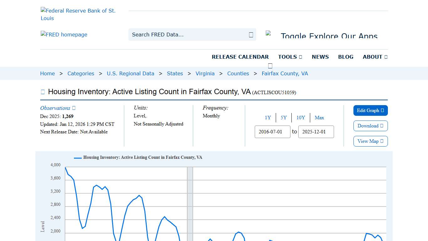Open the Download options
The image size is (428, 241).
click(370, 126)
